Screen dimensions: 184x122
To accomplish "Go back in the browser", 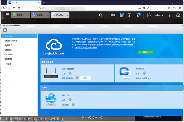I will tap(4, 8).
